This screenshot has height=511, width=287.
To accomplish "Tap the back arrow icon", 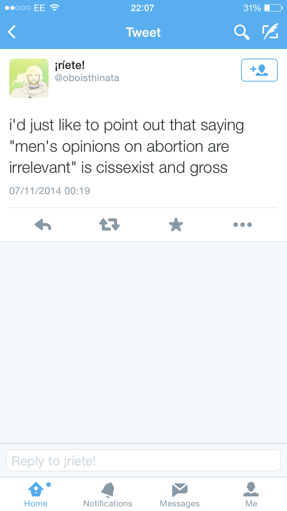I will (12, 32).
